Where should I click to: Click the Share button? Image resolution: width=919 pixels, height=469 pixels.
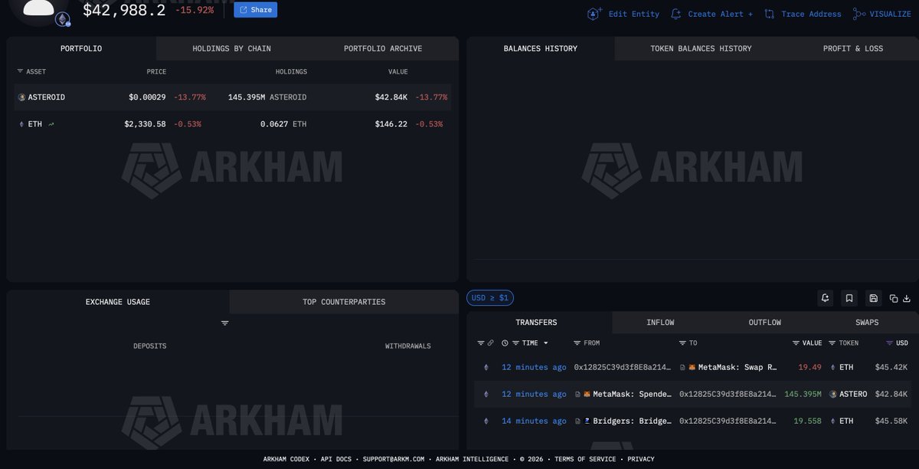[256, 10]
